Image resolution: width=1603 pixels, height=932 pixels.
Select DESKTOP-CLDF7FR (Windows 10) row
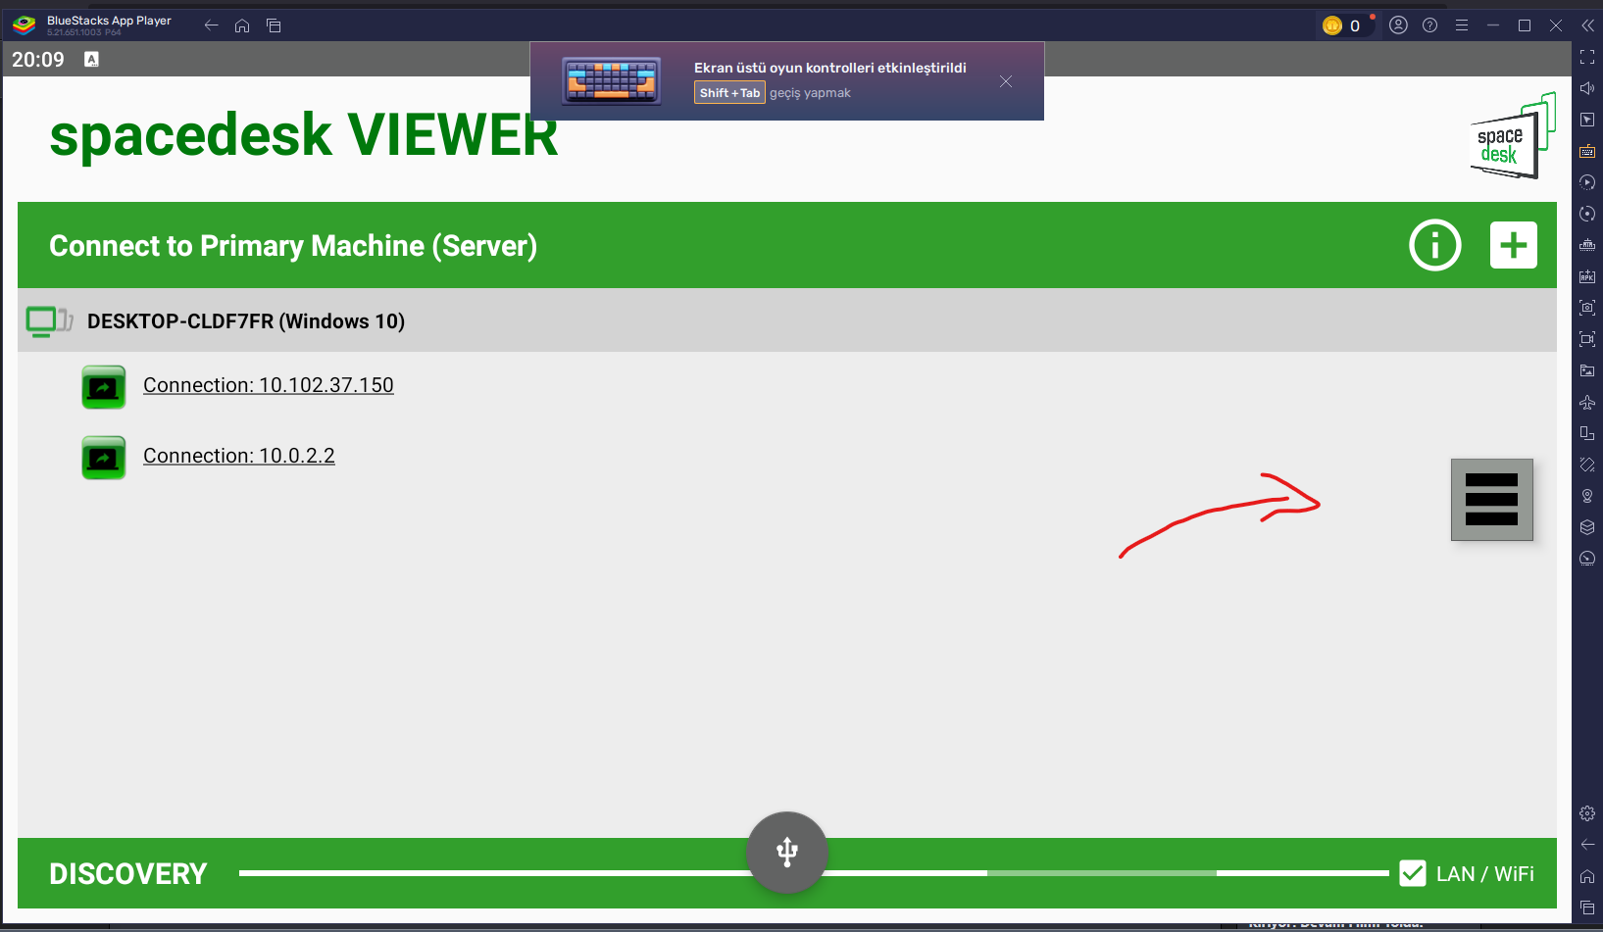coord(787,320)
